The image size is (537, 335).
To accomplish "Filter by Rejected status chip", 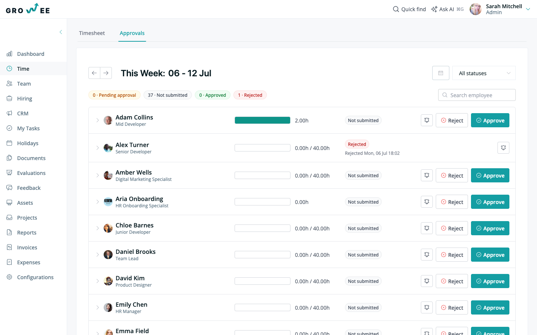I will (x=250, y=95).
